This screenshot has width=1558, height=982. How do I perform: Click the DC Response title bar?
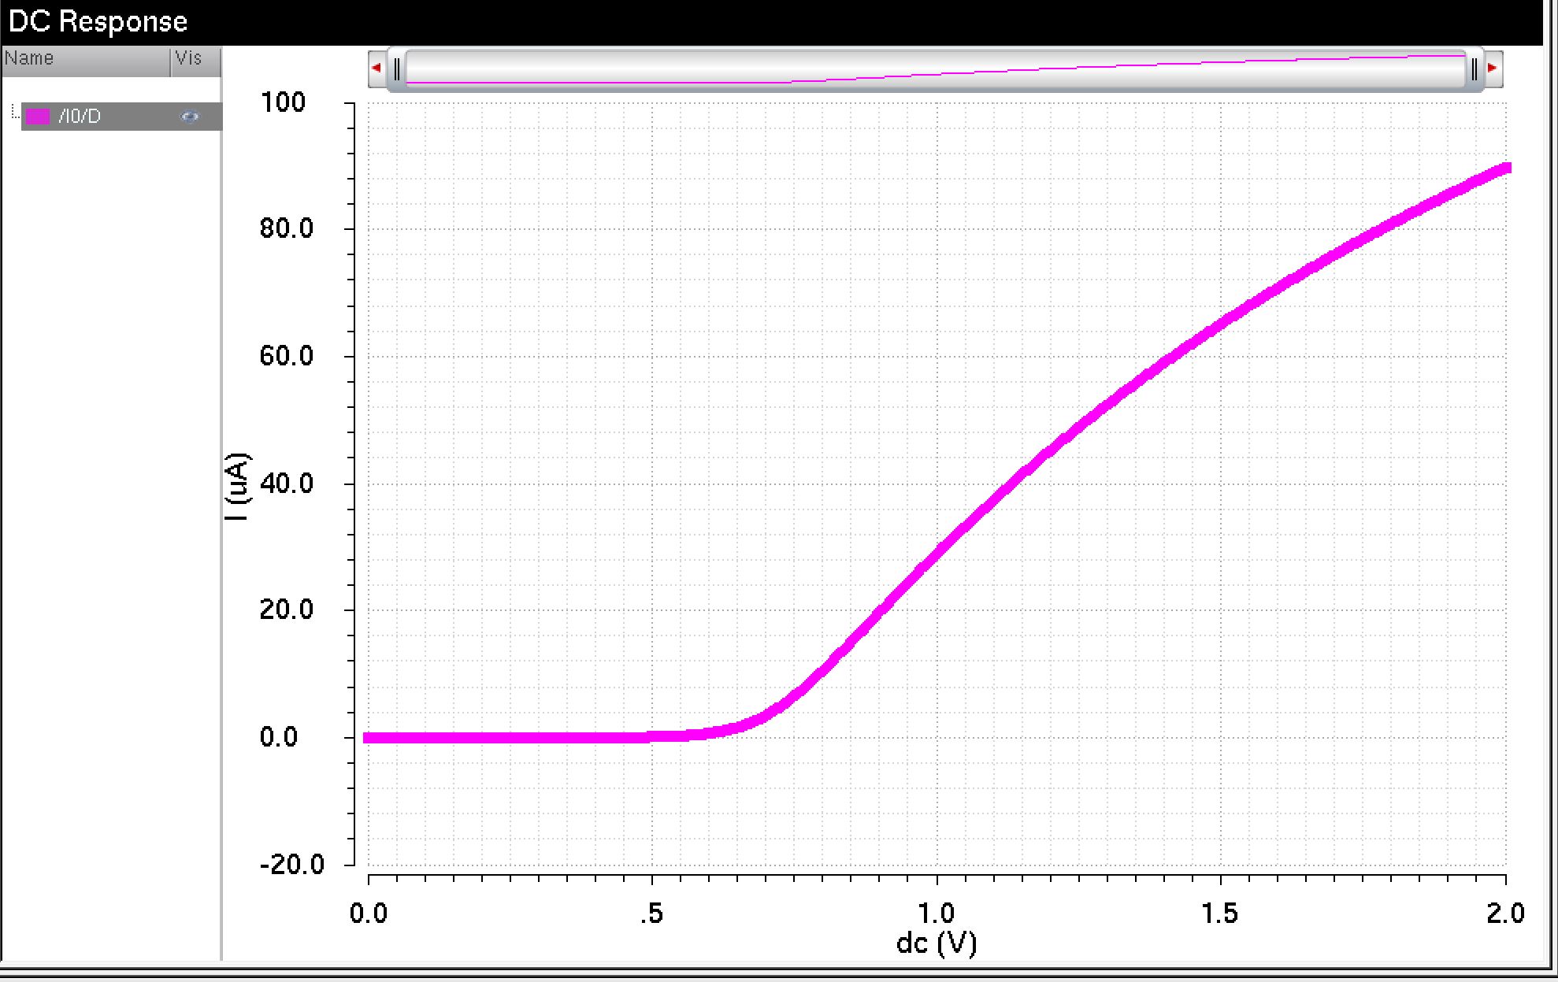771,22
